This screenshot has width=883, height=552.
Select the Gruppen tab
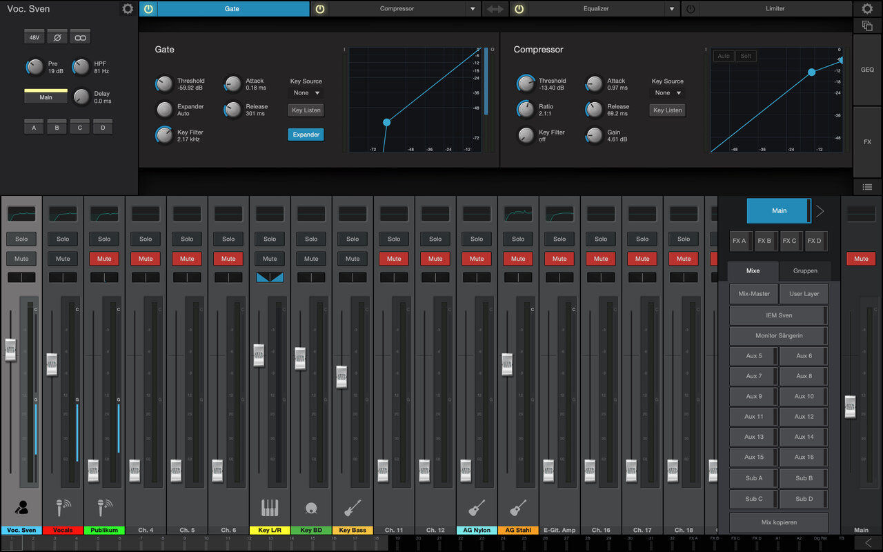point(805,271)
